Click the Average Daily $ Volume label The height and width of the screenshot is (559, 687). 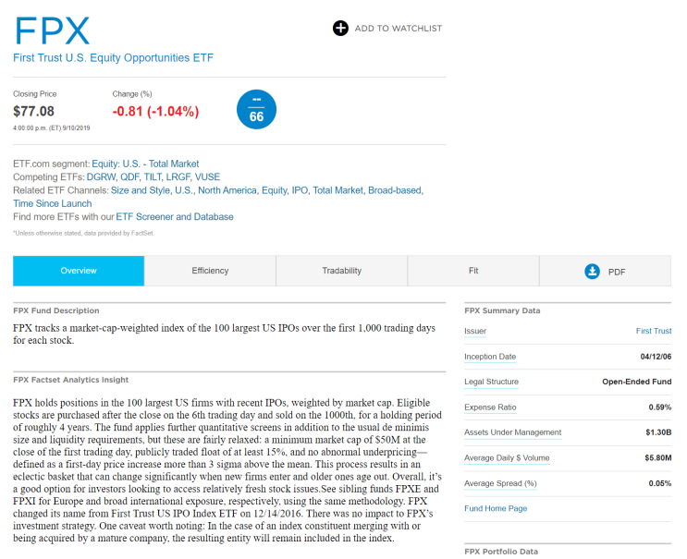[x=507, y=457]
